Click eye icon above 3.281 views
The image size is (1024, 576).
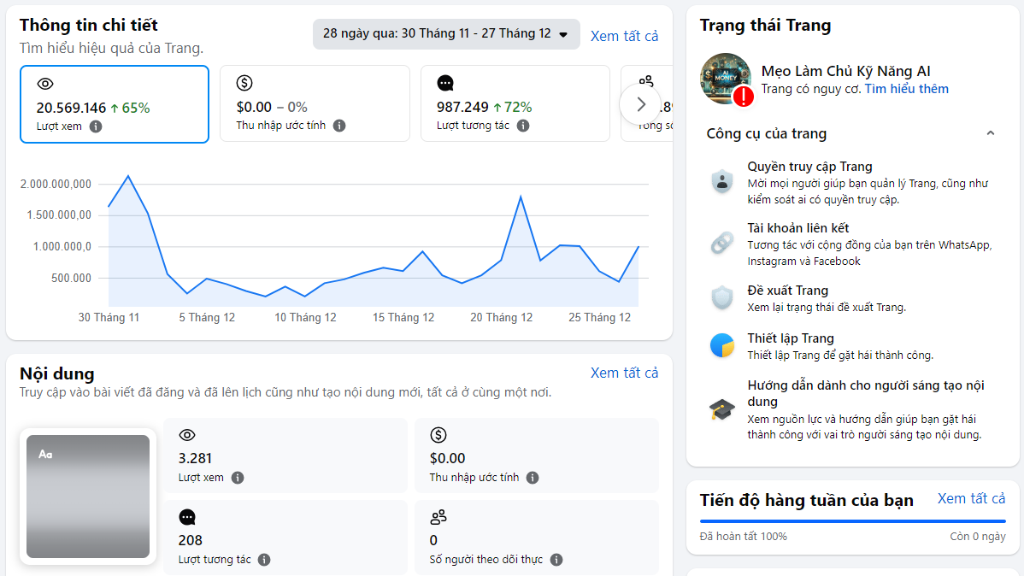pos(187,435)
